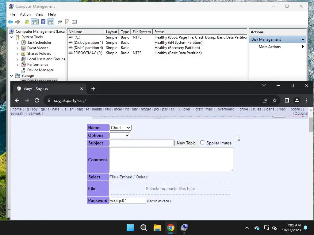Click the File link in Select row
The image size is (314, 235).
pos(113,177)
